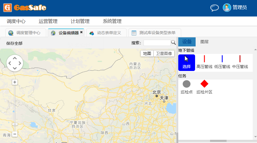Click the search magnifier icon
The height and width of the screenshot is (143, 257).
pos(173,42)
